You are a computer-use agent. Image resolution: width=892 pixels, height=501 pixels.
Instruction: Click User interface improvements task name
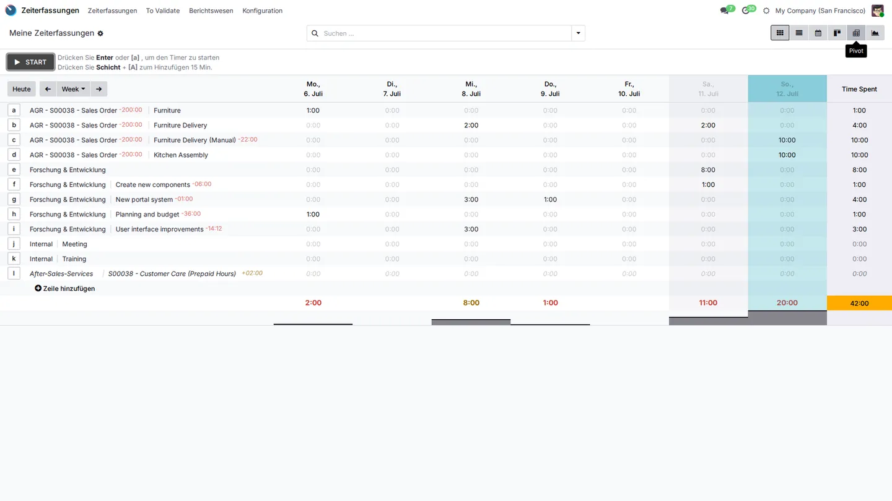coord(160,229)
